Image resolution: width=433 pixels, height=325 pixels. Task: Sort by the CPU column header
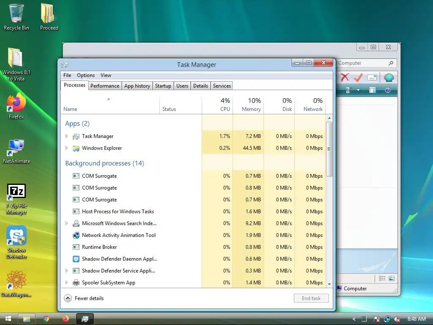[x=217, y=105]
